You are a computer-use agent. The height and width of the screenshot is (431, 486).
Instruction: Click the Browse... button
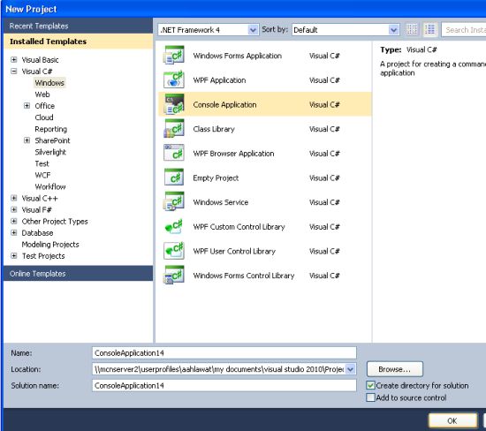pos(395,369)
